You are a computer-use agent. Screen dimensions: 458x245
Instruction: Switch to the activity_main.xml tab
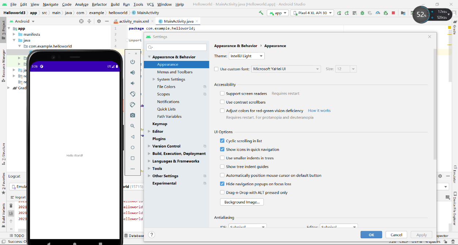pos(133,21)
